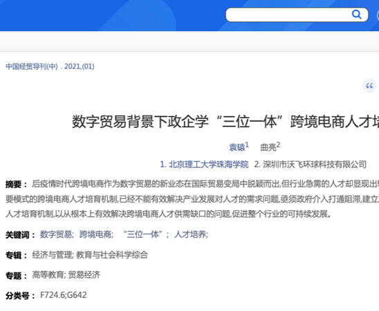
Task: Click the magnifier search icon
Action: coord(356,15)
